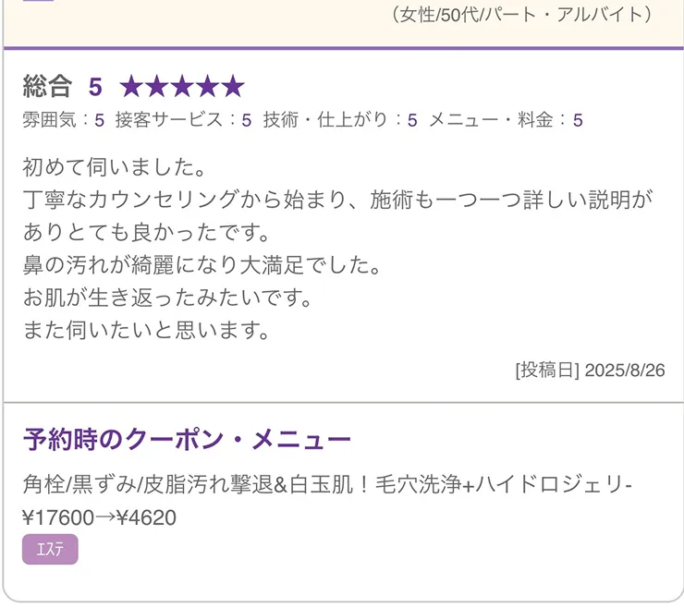The image size is (684, 608).
Task: Click the 総合 overall rating label
Action: click(47, 87)
